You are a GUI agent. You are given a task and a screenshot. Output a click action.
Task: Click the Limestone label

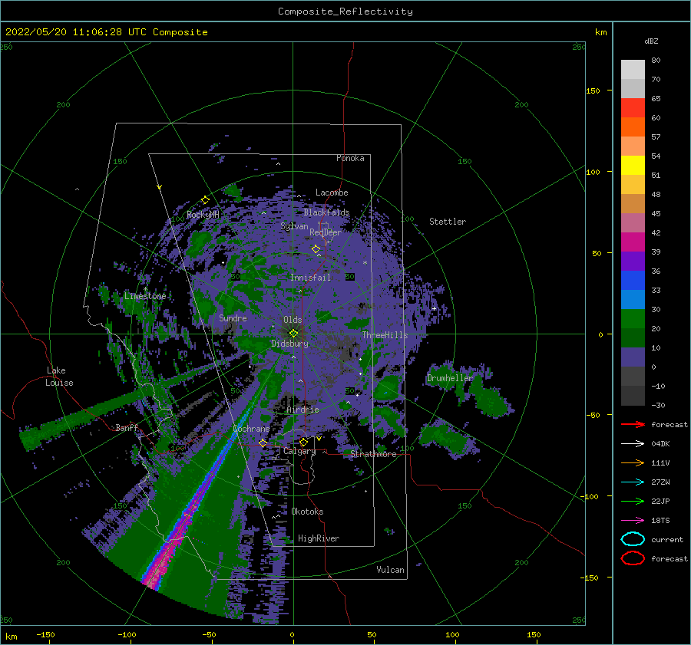click(x=145, y=296)
